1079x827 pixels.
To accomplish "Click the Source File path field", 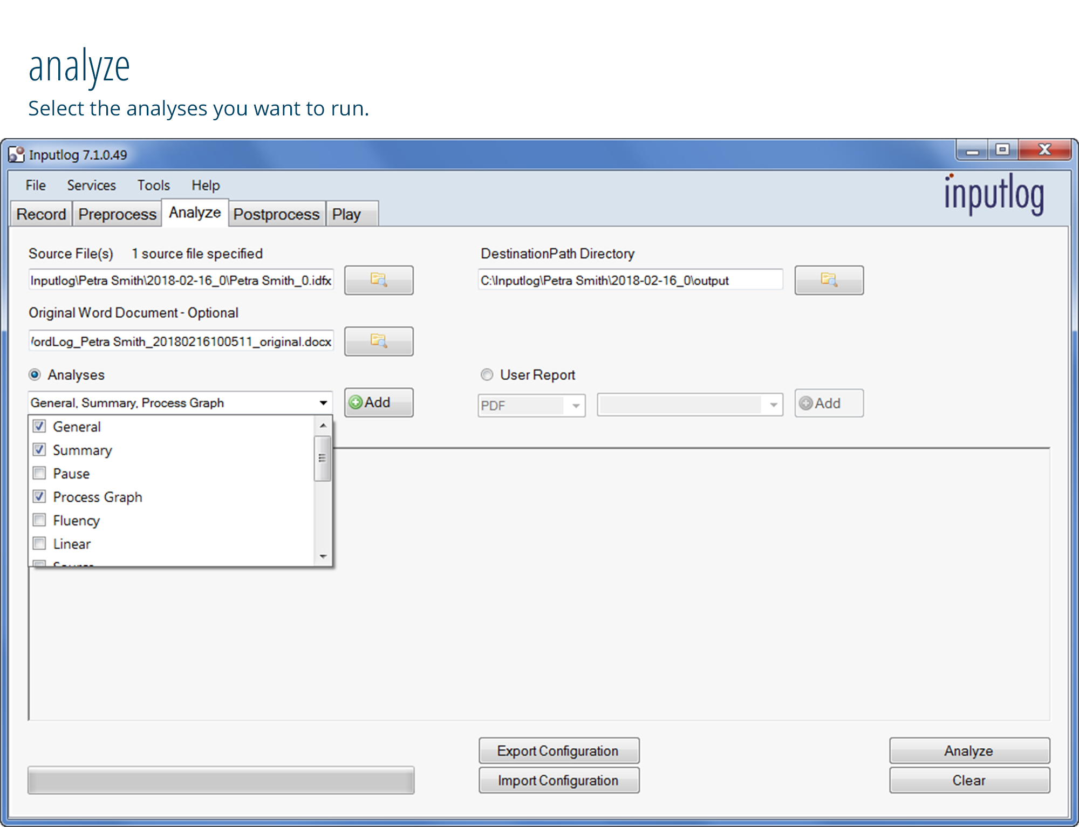I will pyautogui.click(x=181, y=280).
